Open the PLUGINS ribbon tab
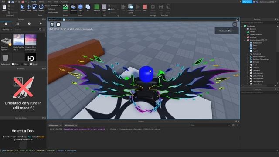 tap(64, 2)
